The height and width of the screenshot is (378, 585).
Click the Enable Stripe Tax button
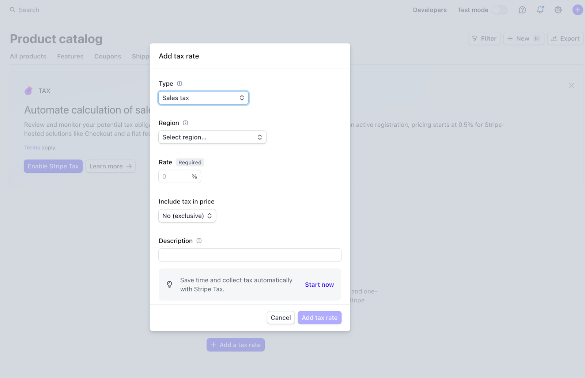53,166
